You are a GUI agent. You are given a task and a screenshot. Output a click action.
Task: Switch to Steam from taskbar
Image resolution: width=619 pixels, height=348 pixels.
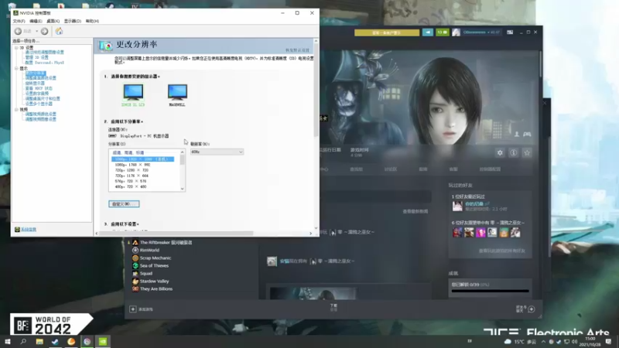click(x=55, y=341)
